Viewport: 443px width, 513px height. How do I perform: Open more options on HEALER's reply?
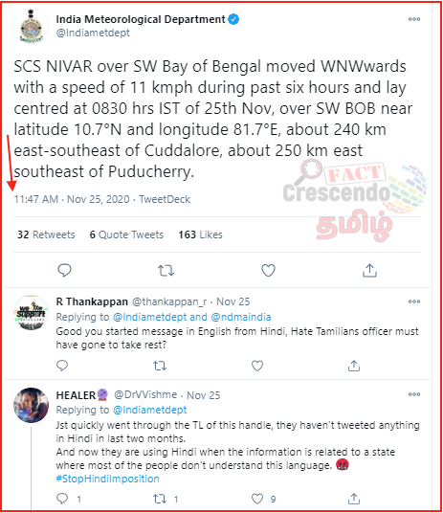[414, 394]
